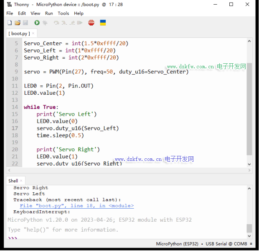The height and width of the screenshot is (251, 259).
Task: Run the current script with green play icon
Action: tap(37, 23)
